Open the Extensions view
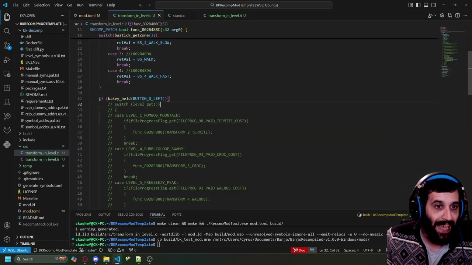Screen dimensions: 472x265 pyautogui.click(x=7, y=88)
